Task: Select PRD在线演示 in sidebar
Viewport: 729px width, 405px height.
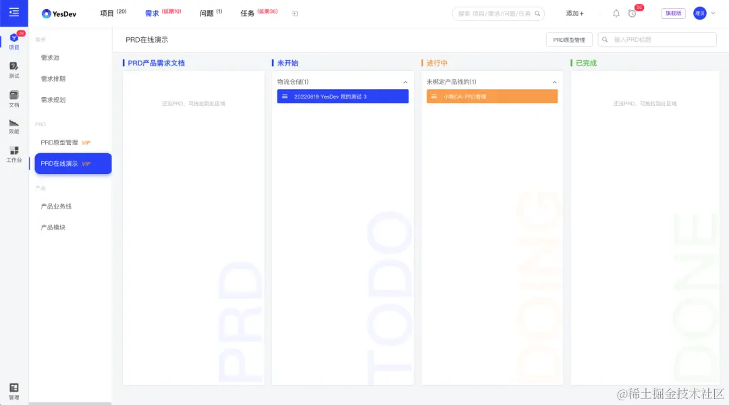Action: (x=73, y=163)
